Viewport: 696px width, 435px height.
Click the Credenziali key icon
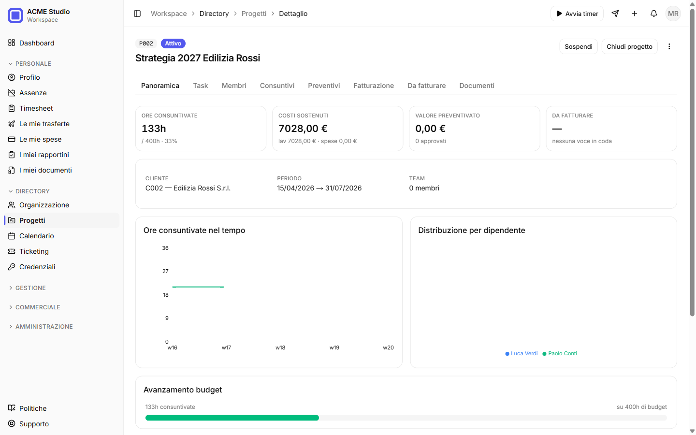pos(12,267)
